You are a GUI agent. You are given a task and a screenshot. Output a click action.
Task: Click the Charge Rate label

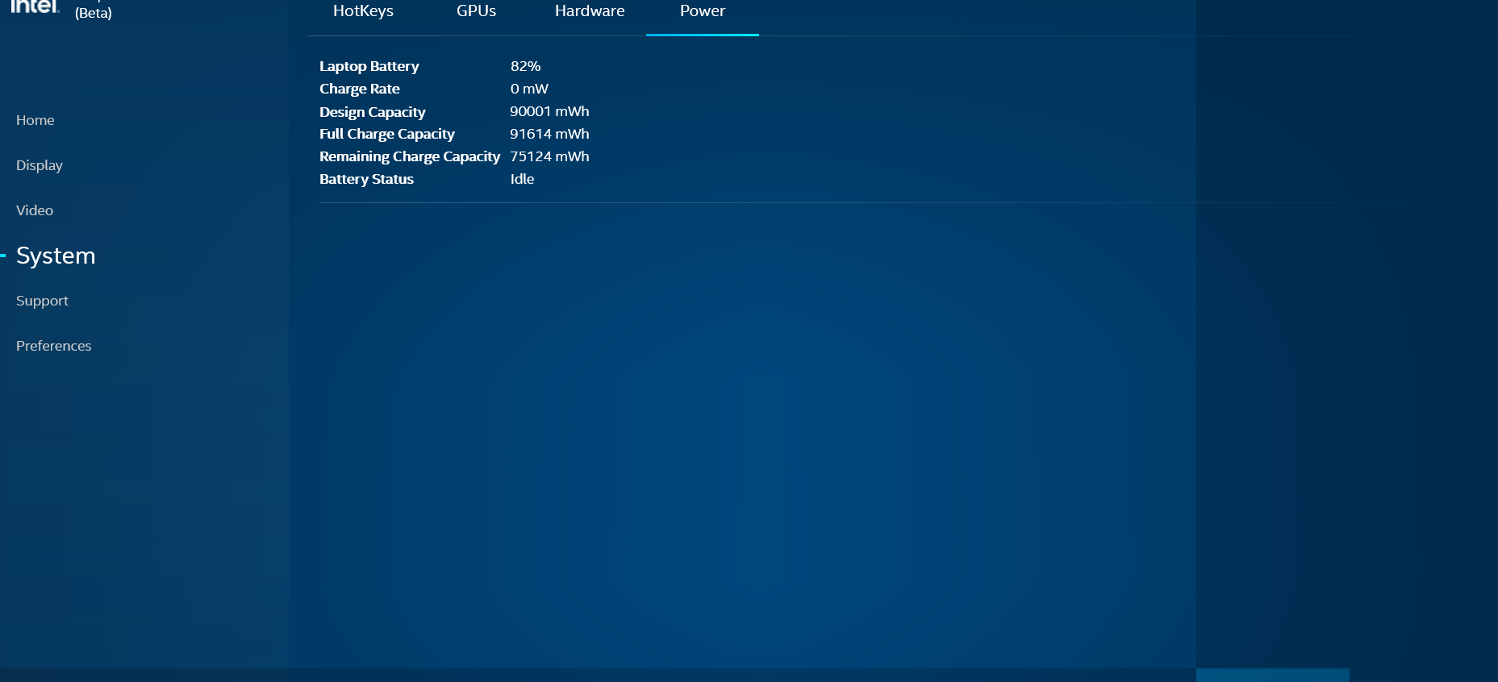[360, 89]
